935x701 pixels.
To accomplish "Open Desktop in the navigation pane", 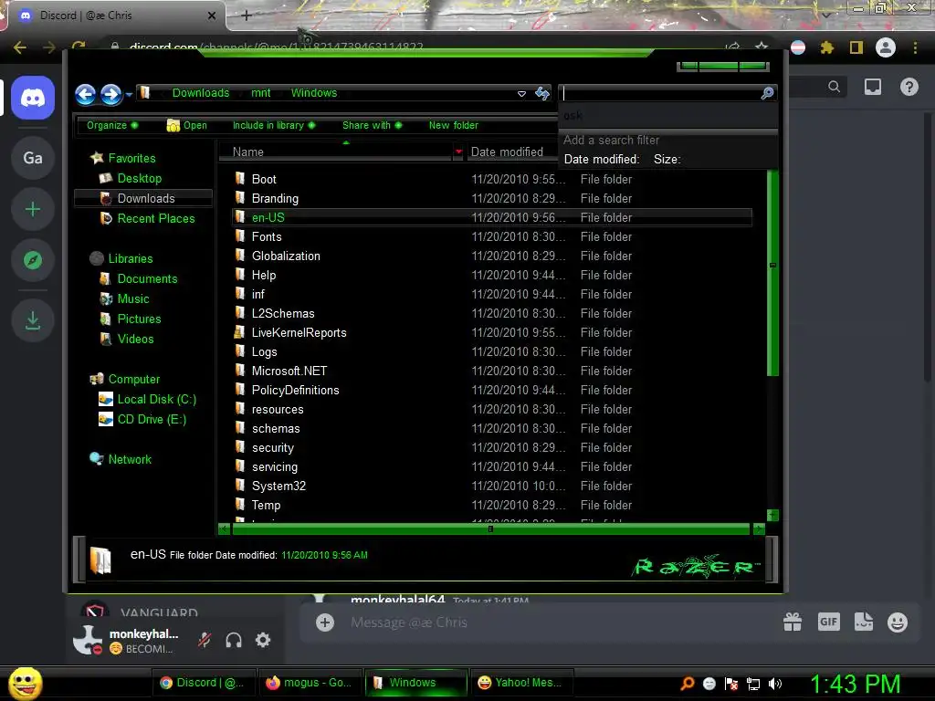I will [140, 178].
